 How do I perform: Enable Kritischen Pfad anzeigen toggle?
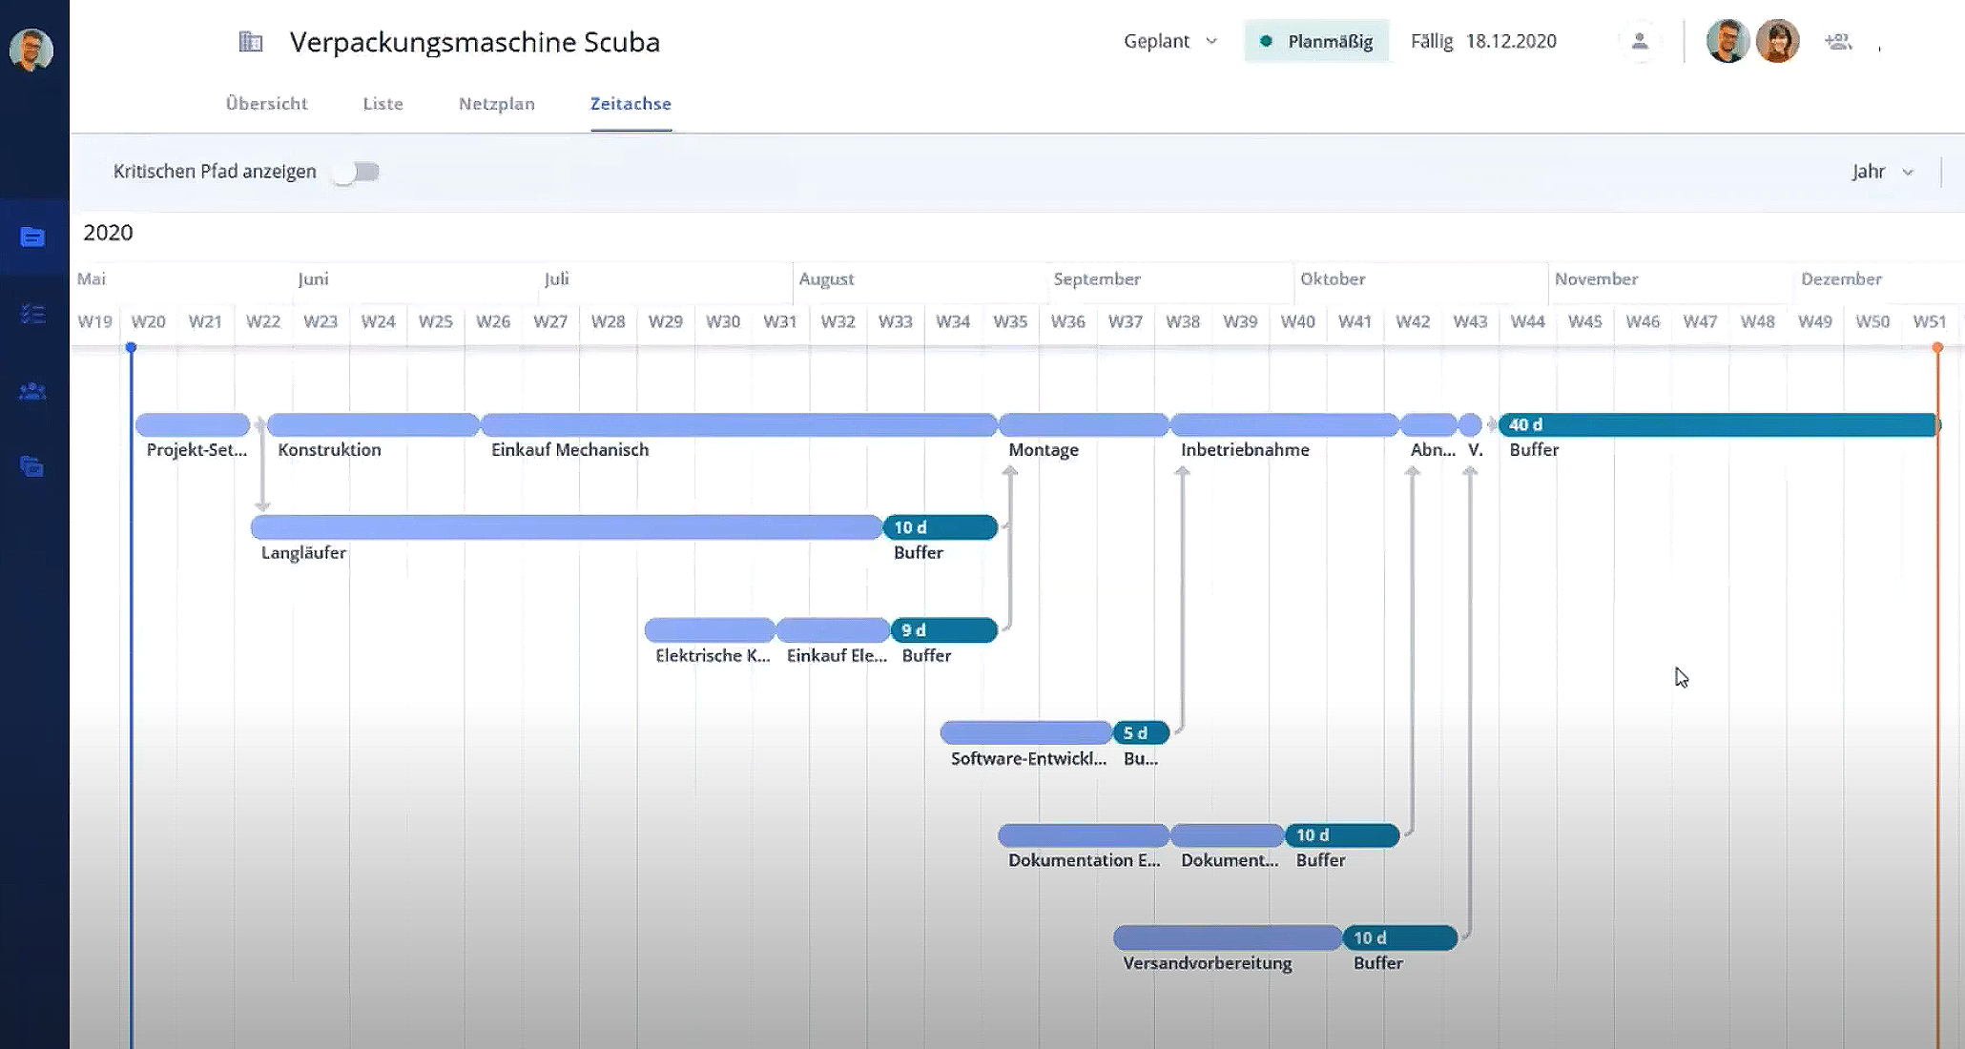[x=357, y=172]
